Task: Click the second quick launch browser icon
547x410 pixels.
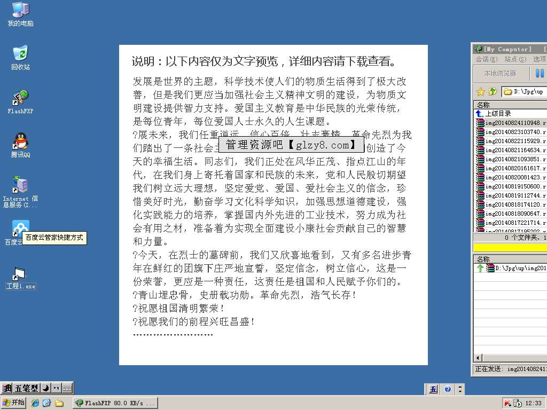Action: click(47, 403)
